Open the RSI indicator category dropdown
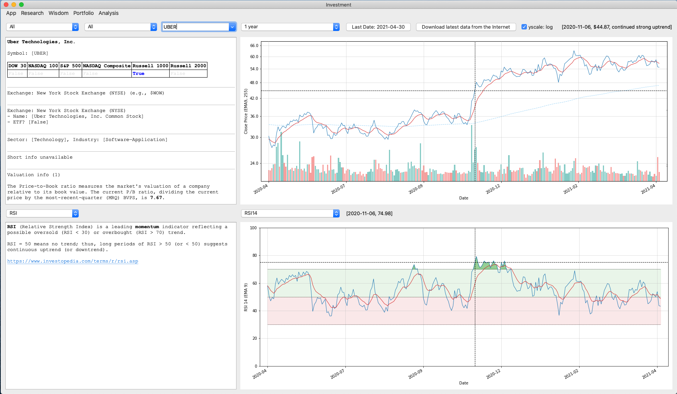677x394 pixels. click(x=42, y=213)
